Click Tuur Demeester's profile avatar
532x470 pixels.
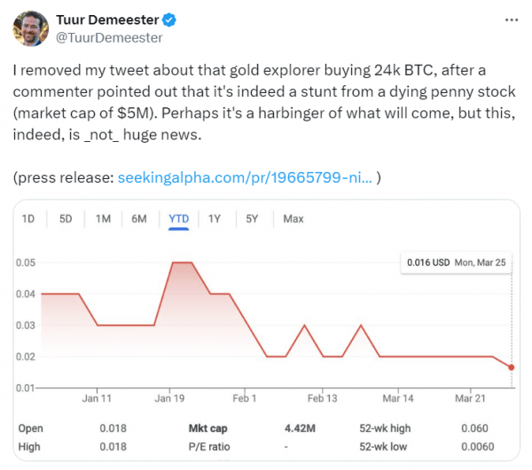pos(29,29)
